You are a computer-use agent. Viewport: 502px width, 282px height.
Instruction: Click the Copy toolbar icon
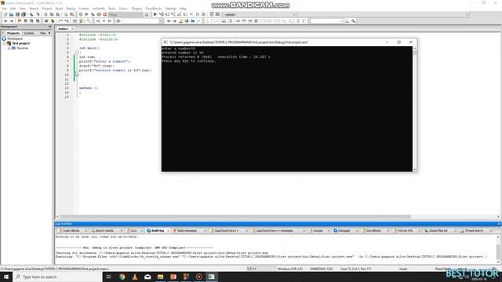coord(52,14)
